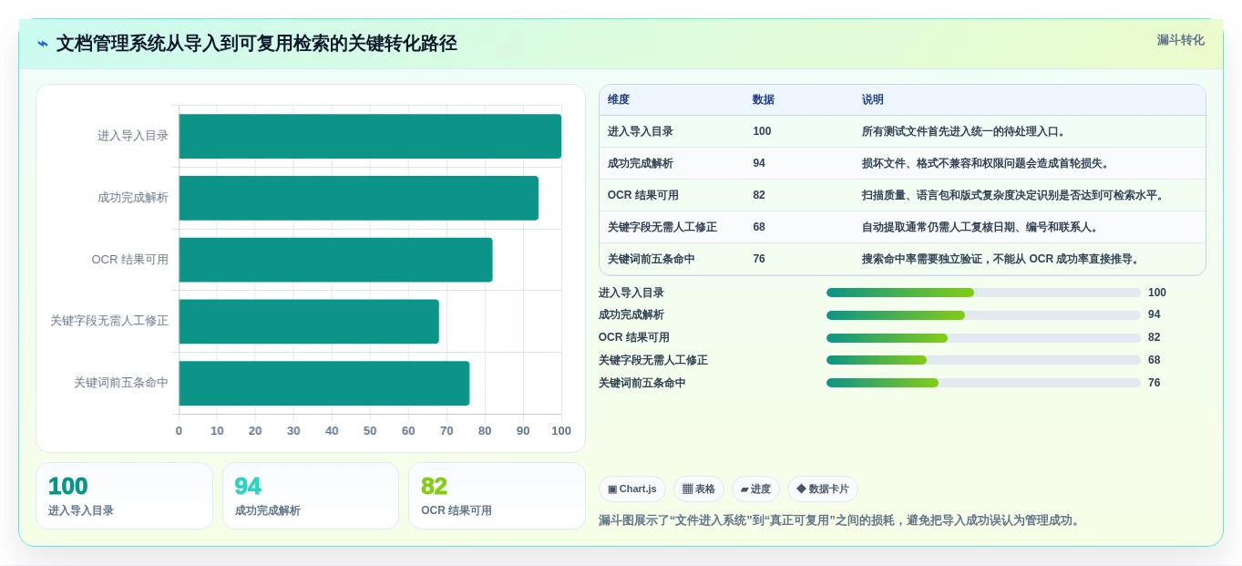1242x566 pixels.
Task: Click the 进度 chip
Action: (x=755, y=489)
